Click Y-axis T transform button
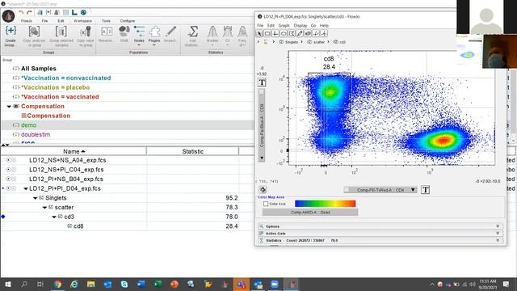 click(x=262, y=82)
